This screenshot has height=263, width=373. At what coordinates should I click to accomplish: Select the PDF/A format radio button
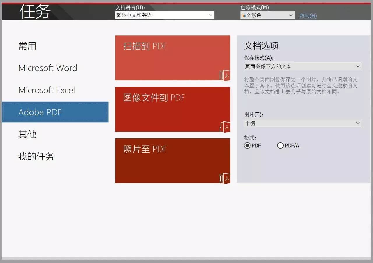pos(280,145)
